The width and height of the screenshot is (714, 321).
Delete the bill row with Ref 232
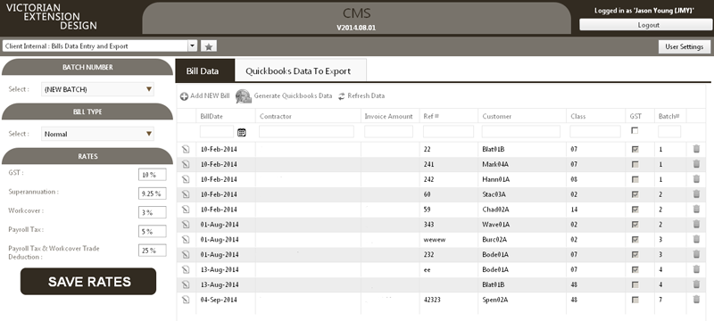pos(696,254)
